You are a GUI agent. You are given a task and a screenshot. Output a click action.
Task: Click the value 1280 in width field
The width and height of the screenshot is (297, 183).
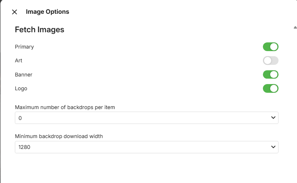point(24,147)
